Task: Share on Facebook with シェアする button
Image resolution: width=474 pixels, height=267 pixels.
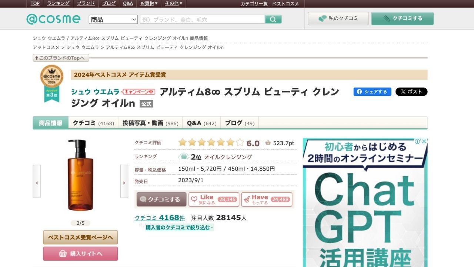Action: (372, 92)
